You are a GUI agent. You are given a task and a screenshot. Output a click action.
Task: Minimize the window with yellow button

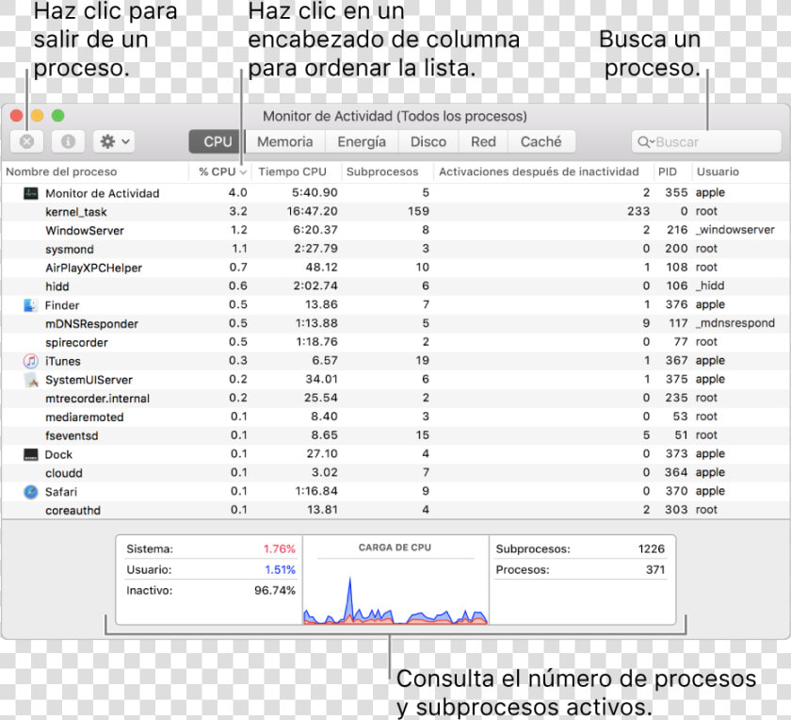(38, 116)
